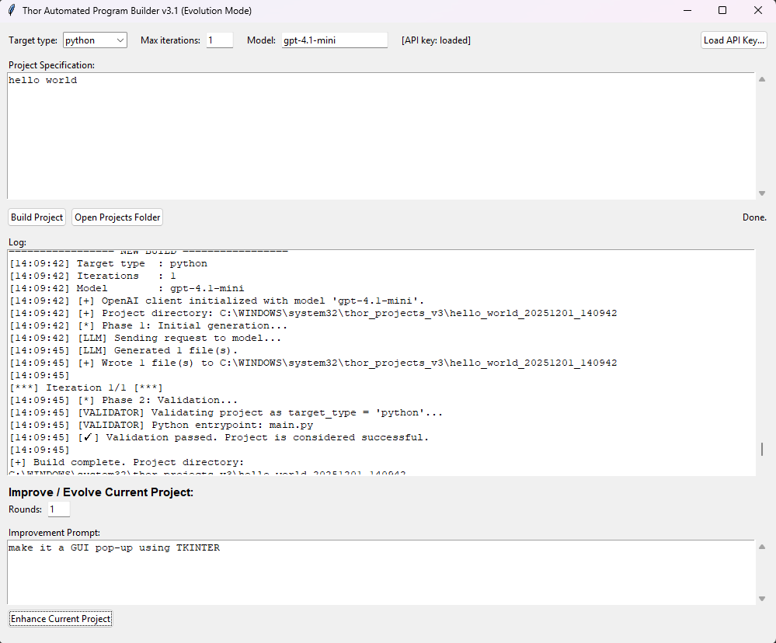Click inside the Project Specification text box
Viewport: 776px width, 643px height.
click(381, 136)
